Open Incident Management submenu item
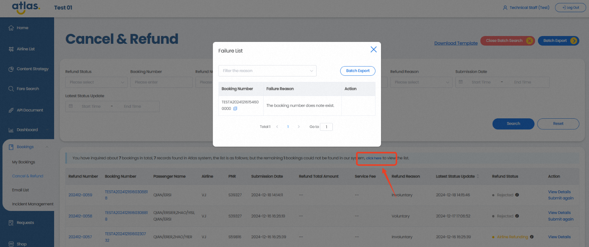This screenshot has width=589, height=247. [33, 204]
